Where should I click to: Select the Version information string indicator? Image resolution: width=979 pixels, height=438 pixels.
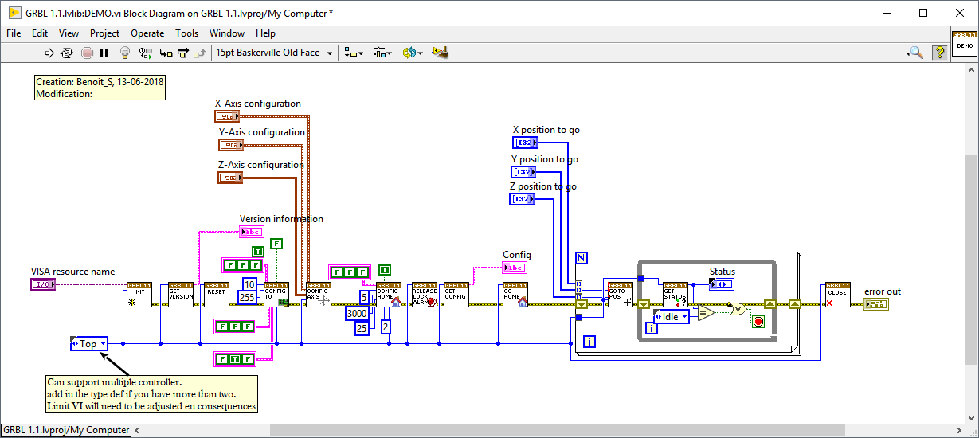pyautogui.click(x=252, y=232)
